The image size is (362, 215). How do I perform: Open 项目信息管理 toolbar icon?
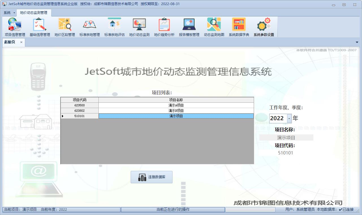[x=15, y=27]
